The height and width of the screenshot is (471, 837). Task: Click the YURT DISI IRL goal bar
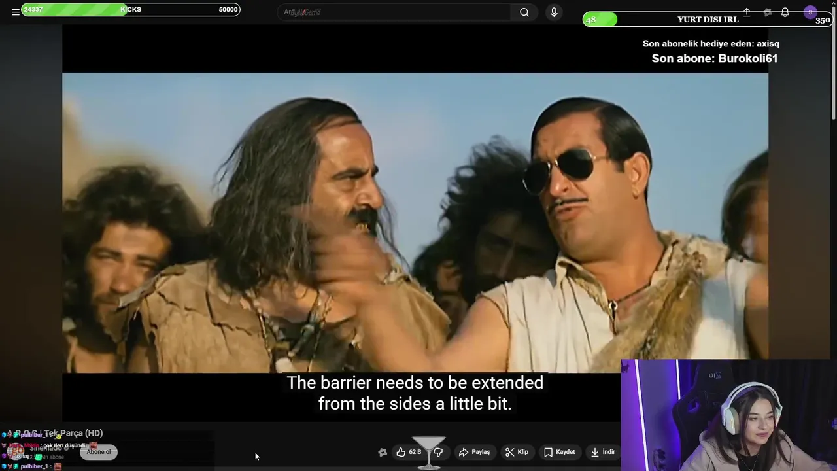point(708,19)
